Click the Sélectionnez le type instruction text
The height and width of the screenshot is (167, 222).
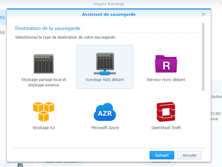point(65,37)
